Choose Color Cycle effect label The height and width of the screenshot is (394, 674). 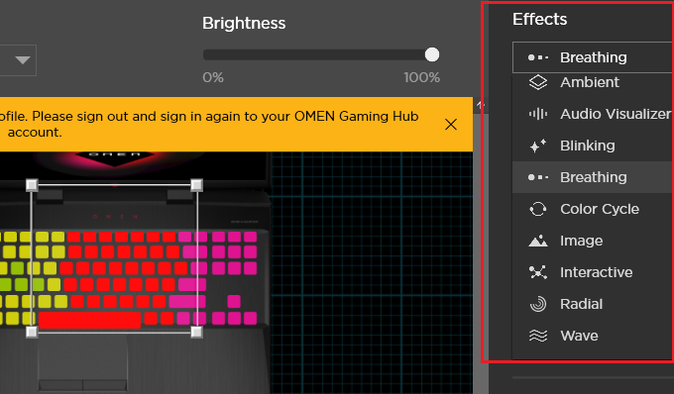click(600, 209)
